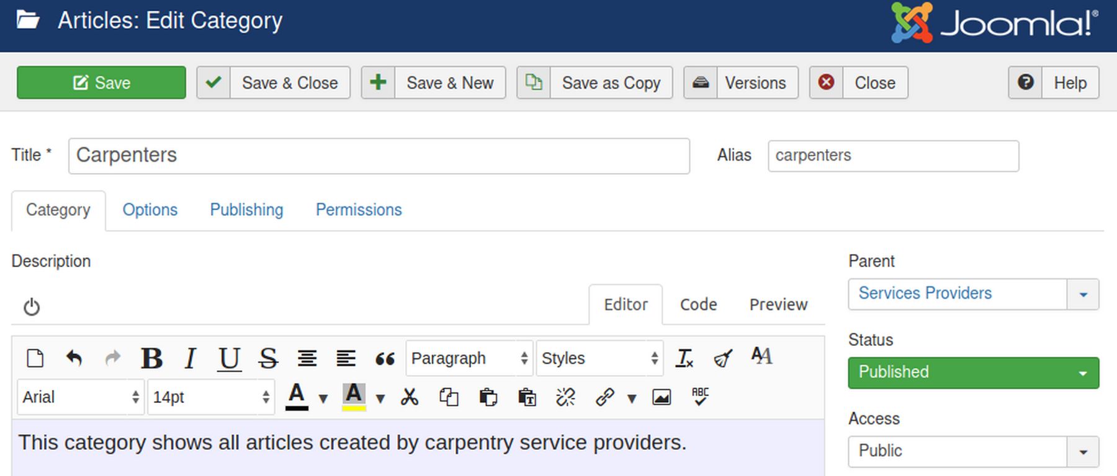Switch to the Publishing tab

(246, 210)
